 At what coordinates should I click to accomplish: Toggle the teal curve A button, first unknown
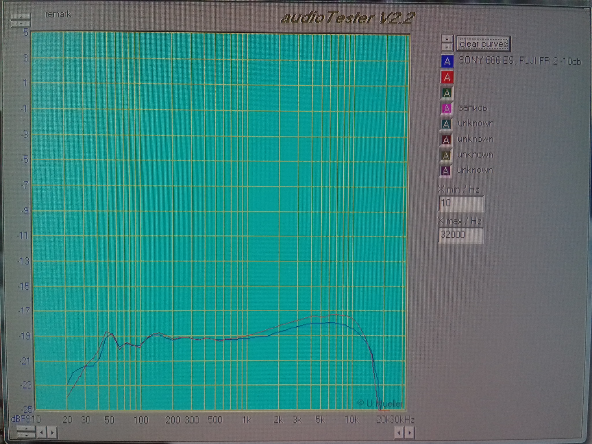coord(446,124)
